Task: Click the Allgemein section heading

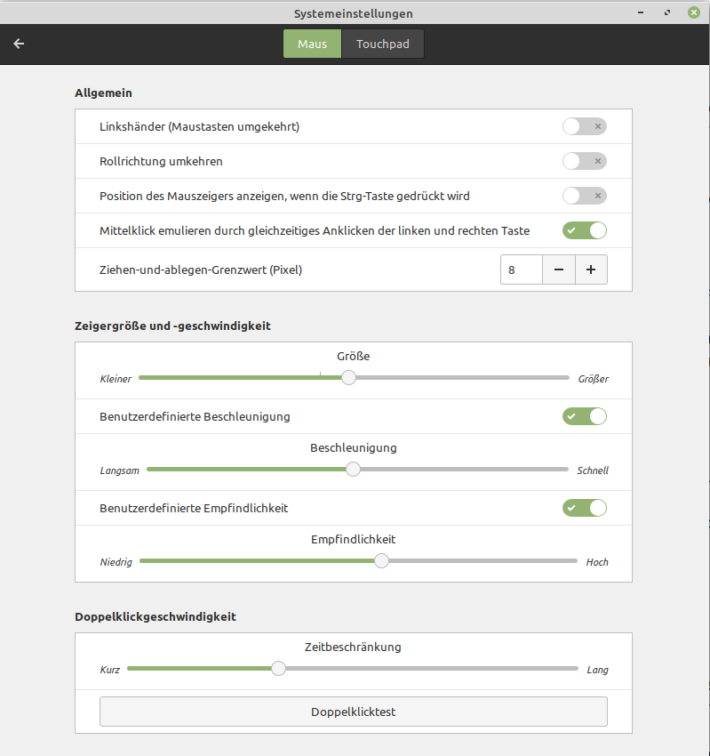Action: tap(103, 93)
